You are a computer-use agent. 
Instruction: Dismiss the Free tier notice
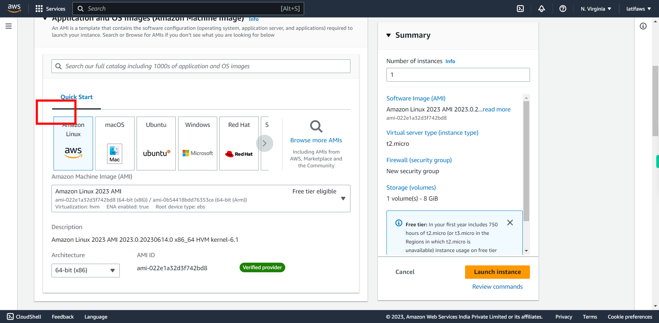pos(510,223)
